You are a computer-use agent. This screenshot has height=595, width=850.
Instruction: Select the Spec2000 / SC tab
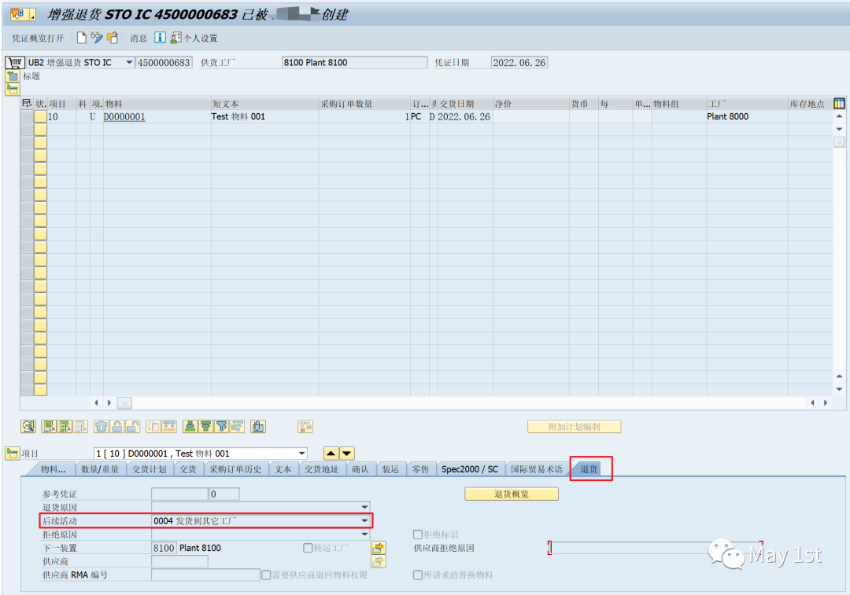coord(471,468)
